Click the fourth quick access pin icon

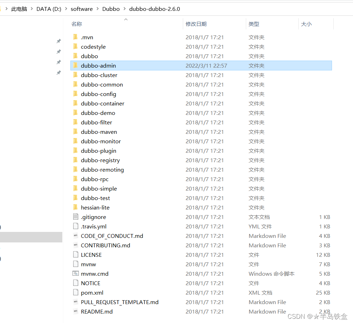(x=59, y=73)
